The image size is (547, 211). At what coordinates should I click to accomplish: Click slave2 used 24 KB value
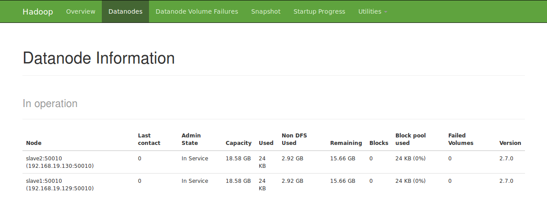pos(262,162)
